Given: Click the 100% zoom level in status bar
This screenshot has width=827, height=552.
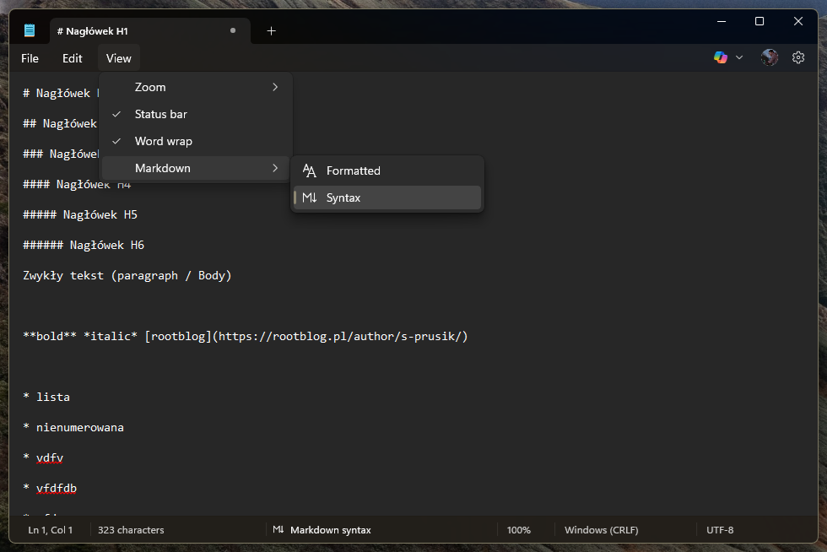Looking at the screenshot, I should [x=518, y=530].
